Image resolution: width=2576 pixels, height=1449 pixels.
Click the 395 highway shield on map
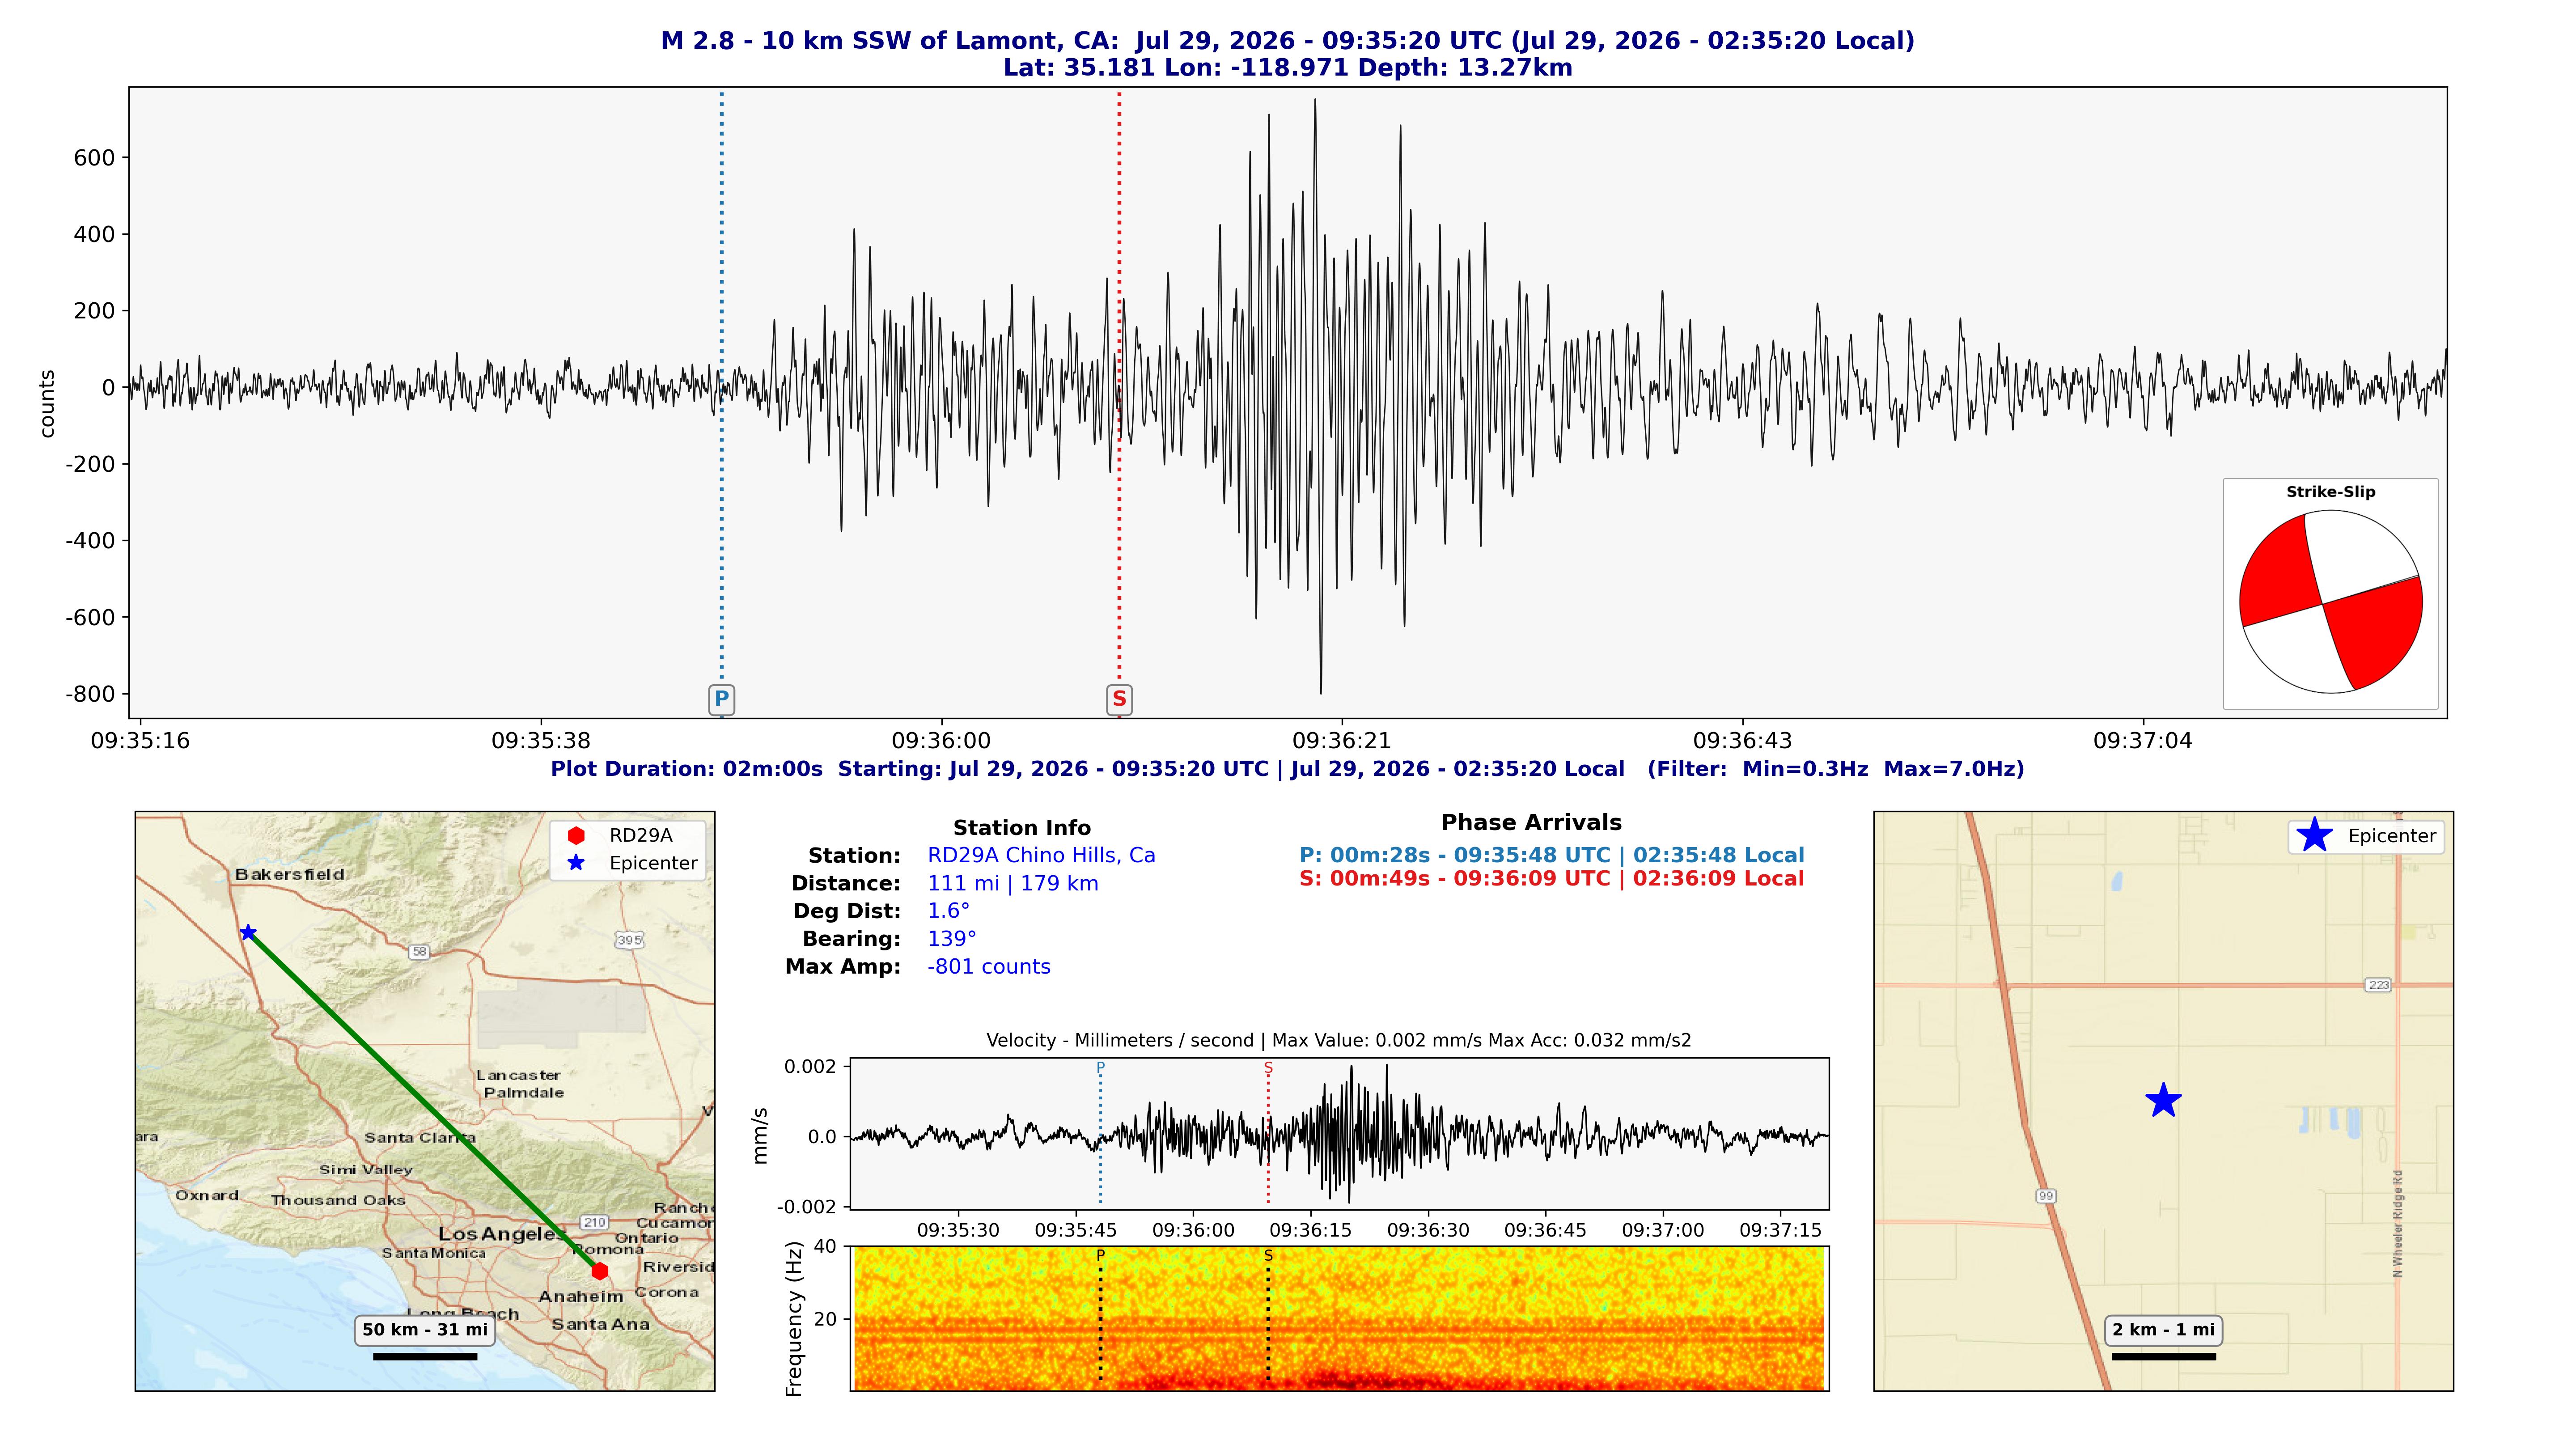(629, 940)
